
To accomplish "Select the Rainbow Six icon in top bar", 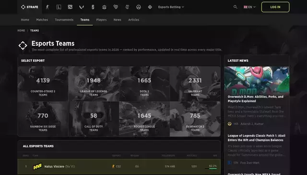I will (93, 7).
